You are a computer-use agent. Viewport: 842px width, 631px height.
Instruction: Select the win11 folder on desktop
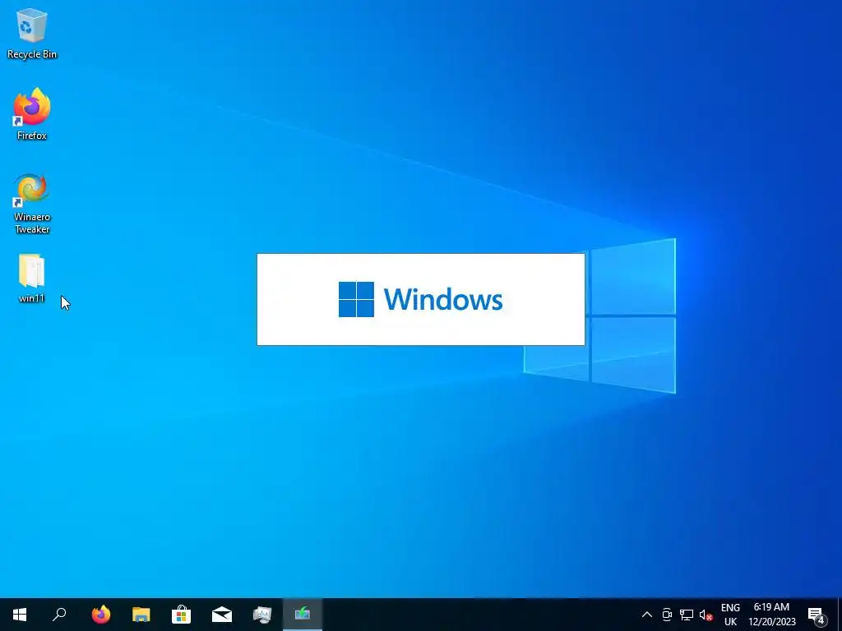click(x=32, y=279)
